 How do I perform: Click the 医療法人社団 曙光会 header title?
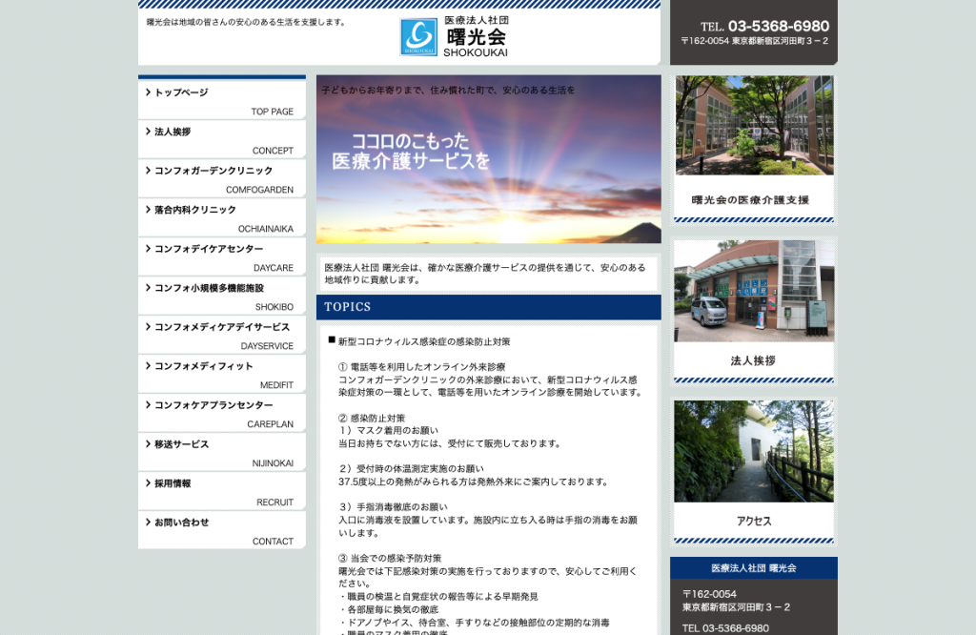477,37
